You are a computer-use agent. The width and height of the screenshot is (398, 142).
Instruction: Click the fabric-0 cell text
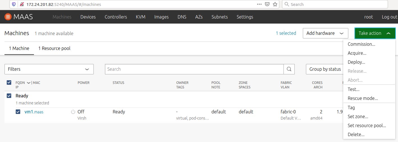coord(289,112)
